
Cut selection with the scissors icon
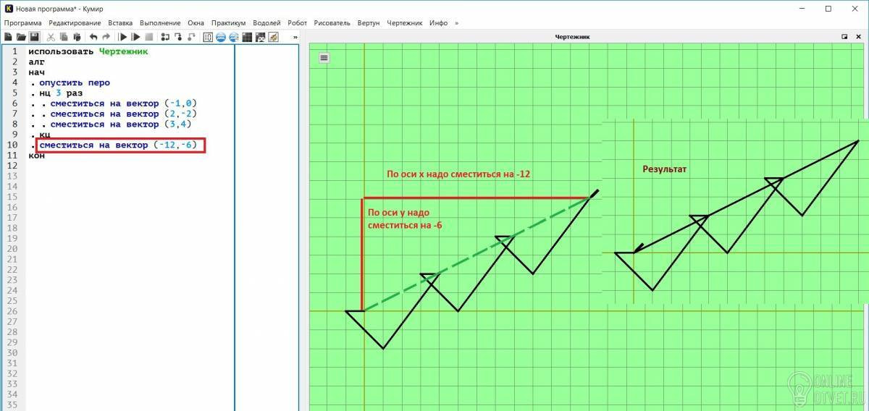pos(51,36)
